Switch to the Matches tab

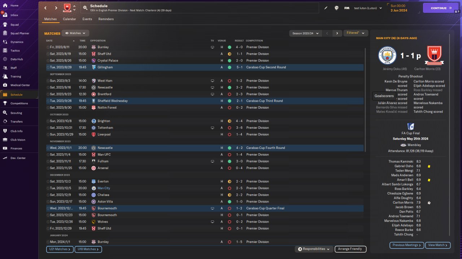(x=51, y=19)
